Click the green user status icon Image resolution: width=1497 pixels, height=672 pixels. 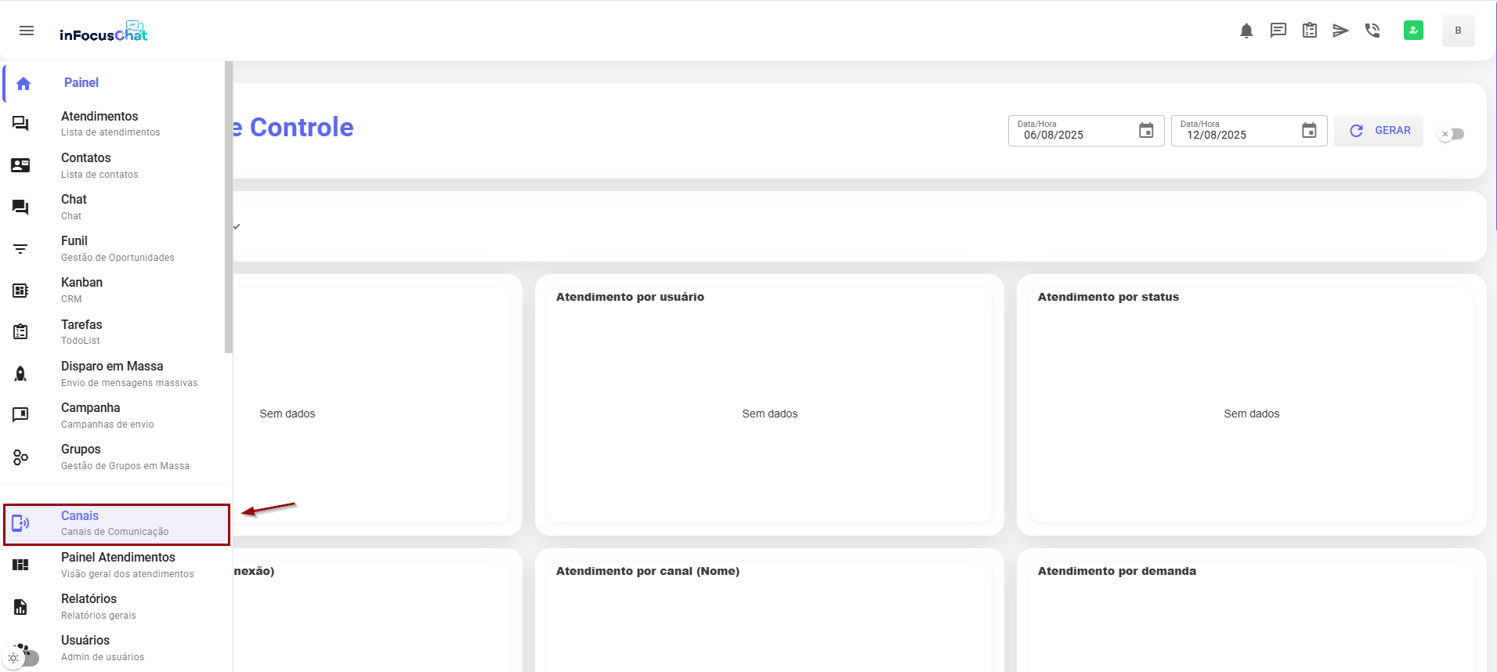tap(1413, 31)
